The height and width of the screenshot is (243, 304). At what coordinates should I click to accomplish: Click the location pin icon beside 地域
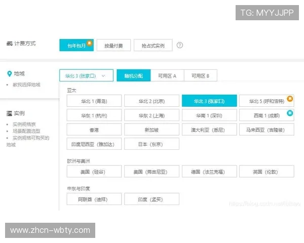point(9,74)
